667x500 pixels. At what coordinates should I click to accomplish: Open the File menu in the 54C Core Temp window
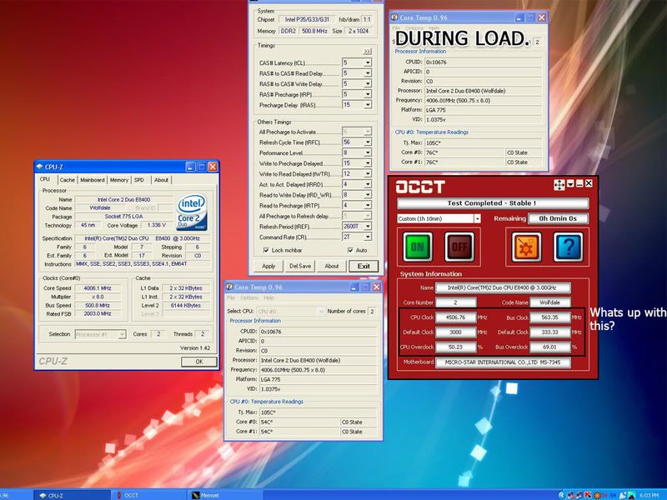231,298
